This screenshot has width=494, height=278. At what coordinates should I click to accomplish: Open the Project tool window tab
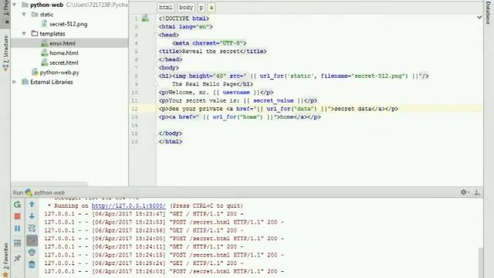(5, 12)
